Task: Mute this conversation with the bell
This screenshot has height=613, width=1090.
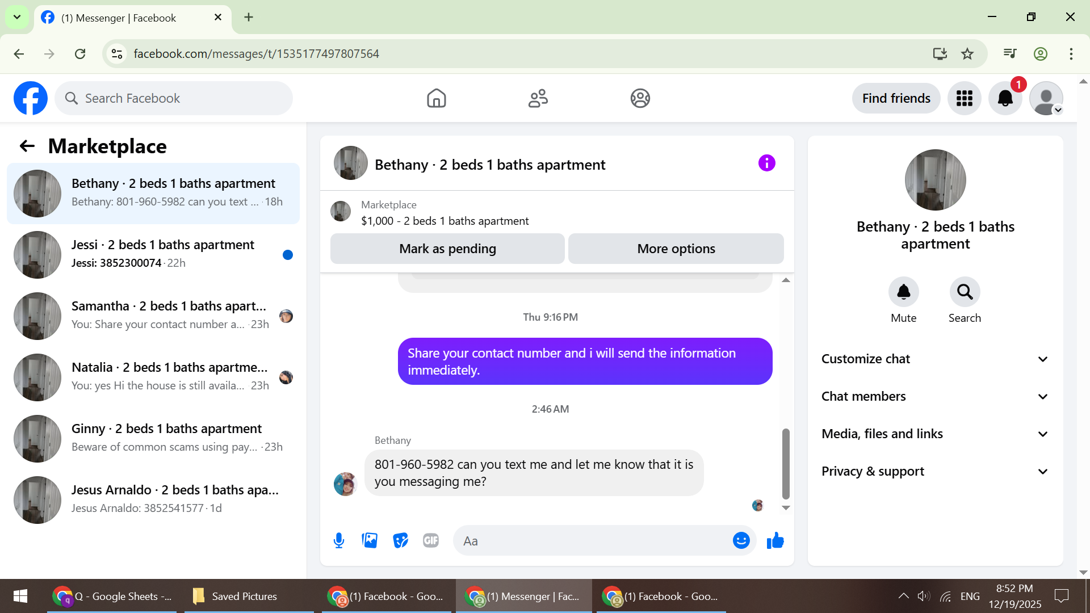Action: tap(903, 292)
